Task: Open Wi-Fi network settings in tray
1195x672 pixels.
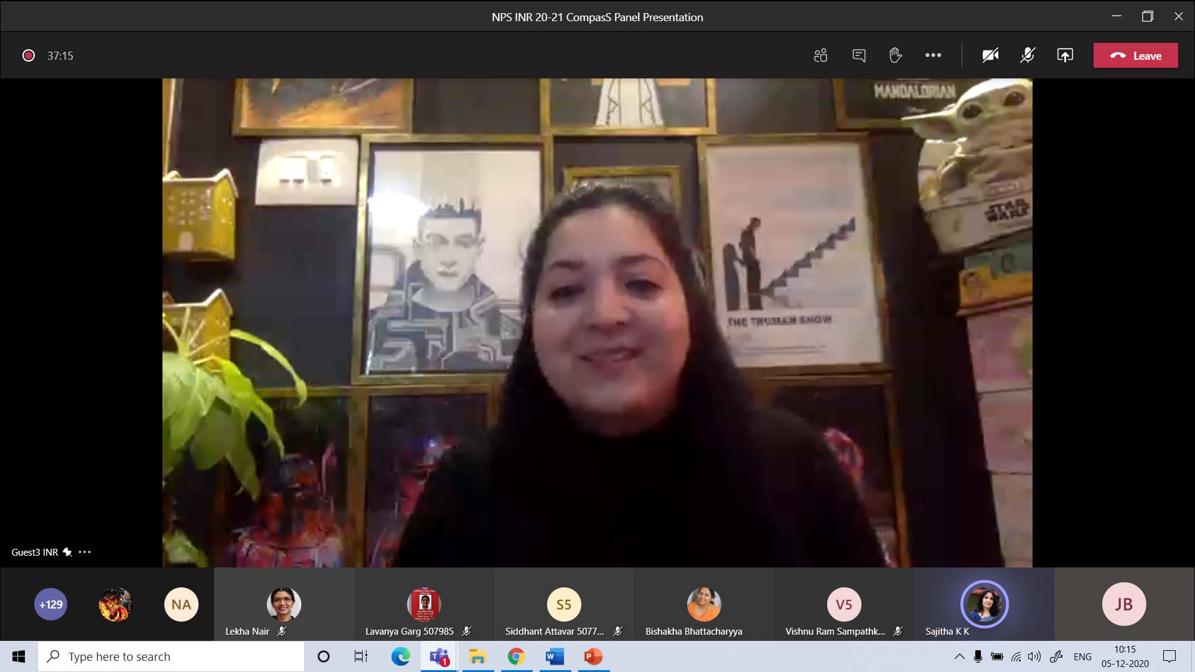Action: click(1016, 656)
